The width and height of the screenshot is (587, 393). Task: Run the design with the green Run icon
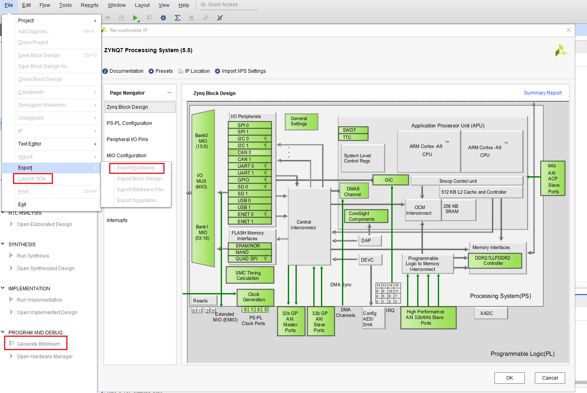135,18
